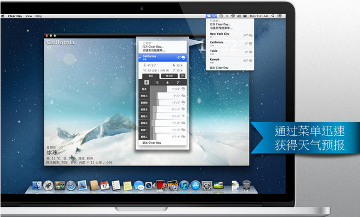Open Safari from the Dock
Viewport: 360px width, 217px height.
(x=71, y=186)
